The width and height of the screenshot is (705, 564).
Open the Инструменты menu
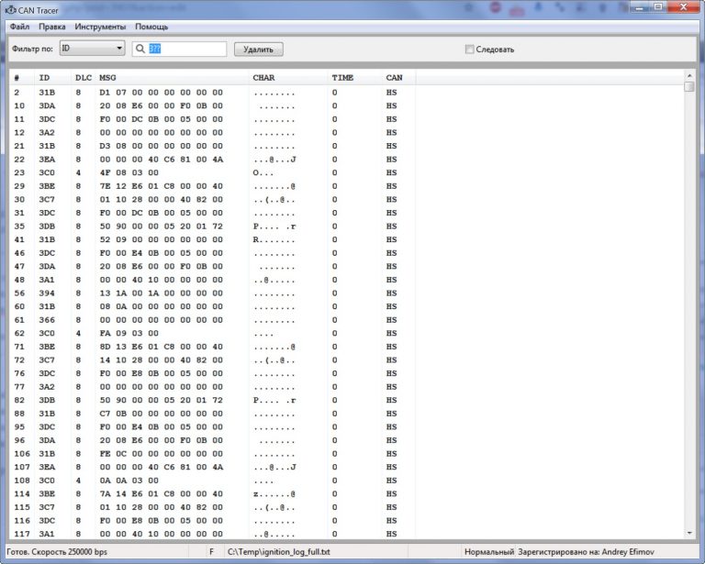[101, 27]
